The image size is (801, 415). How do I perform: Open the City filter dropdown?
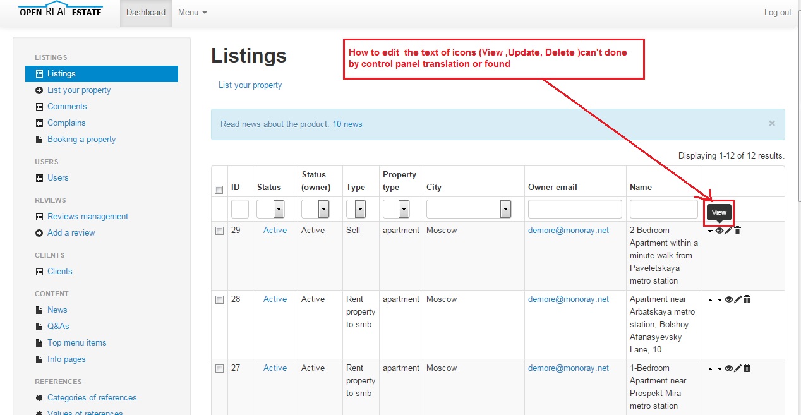(x=468, y=209)
